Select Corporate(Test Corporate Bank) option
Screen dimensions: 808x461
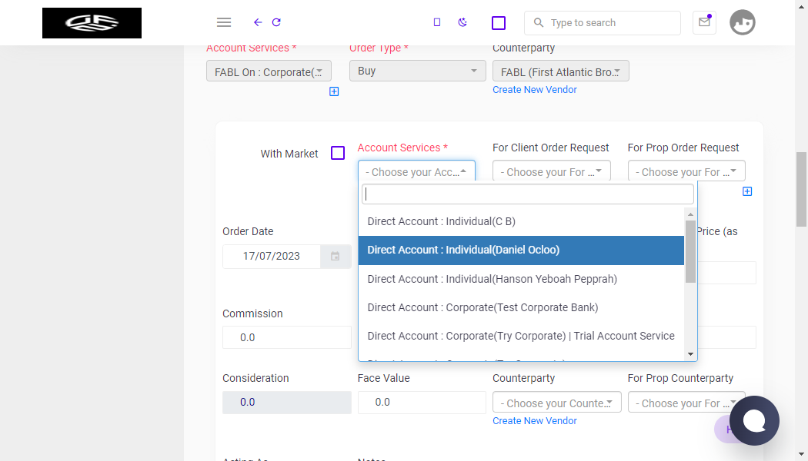[x=521, y=307]
